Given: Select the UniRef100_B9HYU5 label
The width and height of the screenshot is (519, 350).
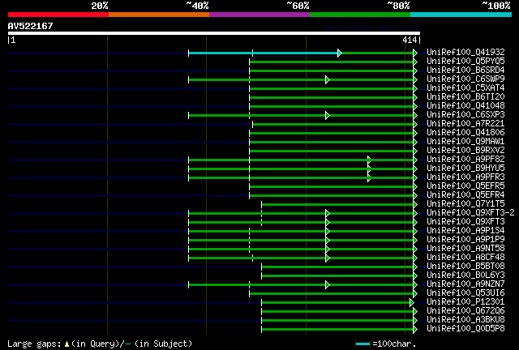Looking at the screenshot, I should pyautogui.click(x=465, y=169).
